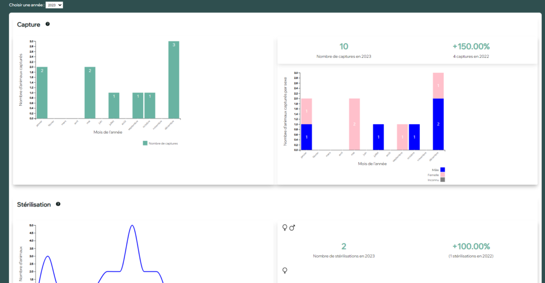This screenshot has width=545, height=283.
Task: Click '(1 stérilisations en 2022)' text
Action: click(471, 256)
